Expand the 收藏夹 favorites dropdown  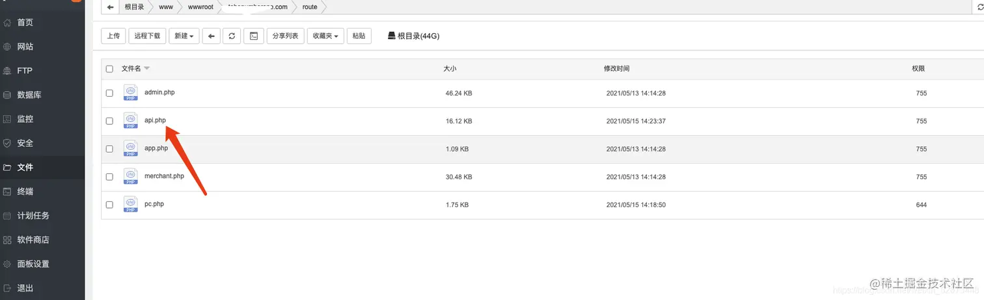(x=325, y=36)
